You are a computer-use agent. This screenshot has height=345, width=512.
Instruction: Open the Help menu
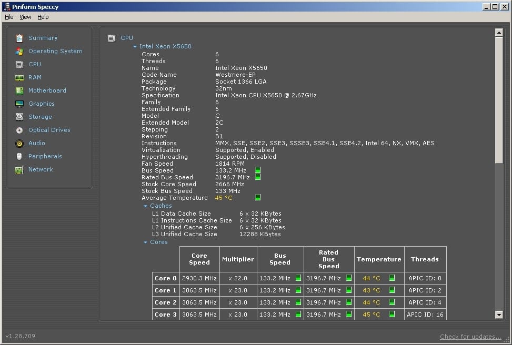pos(43,17)
